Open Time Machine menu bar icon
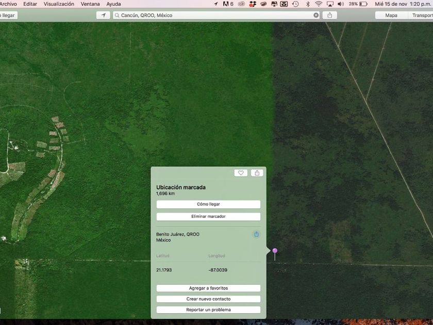 (295, 4)
